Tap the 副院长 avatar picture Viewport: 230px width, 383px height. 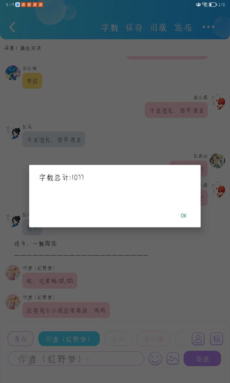point(217,161)
